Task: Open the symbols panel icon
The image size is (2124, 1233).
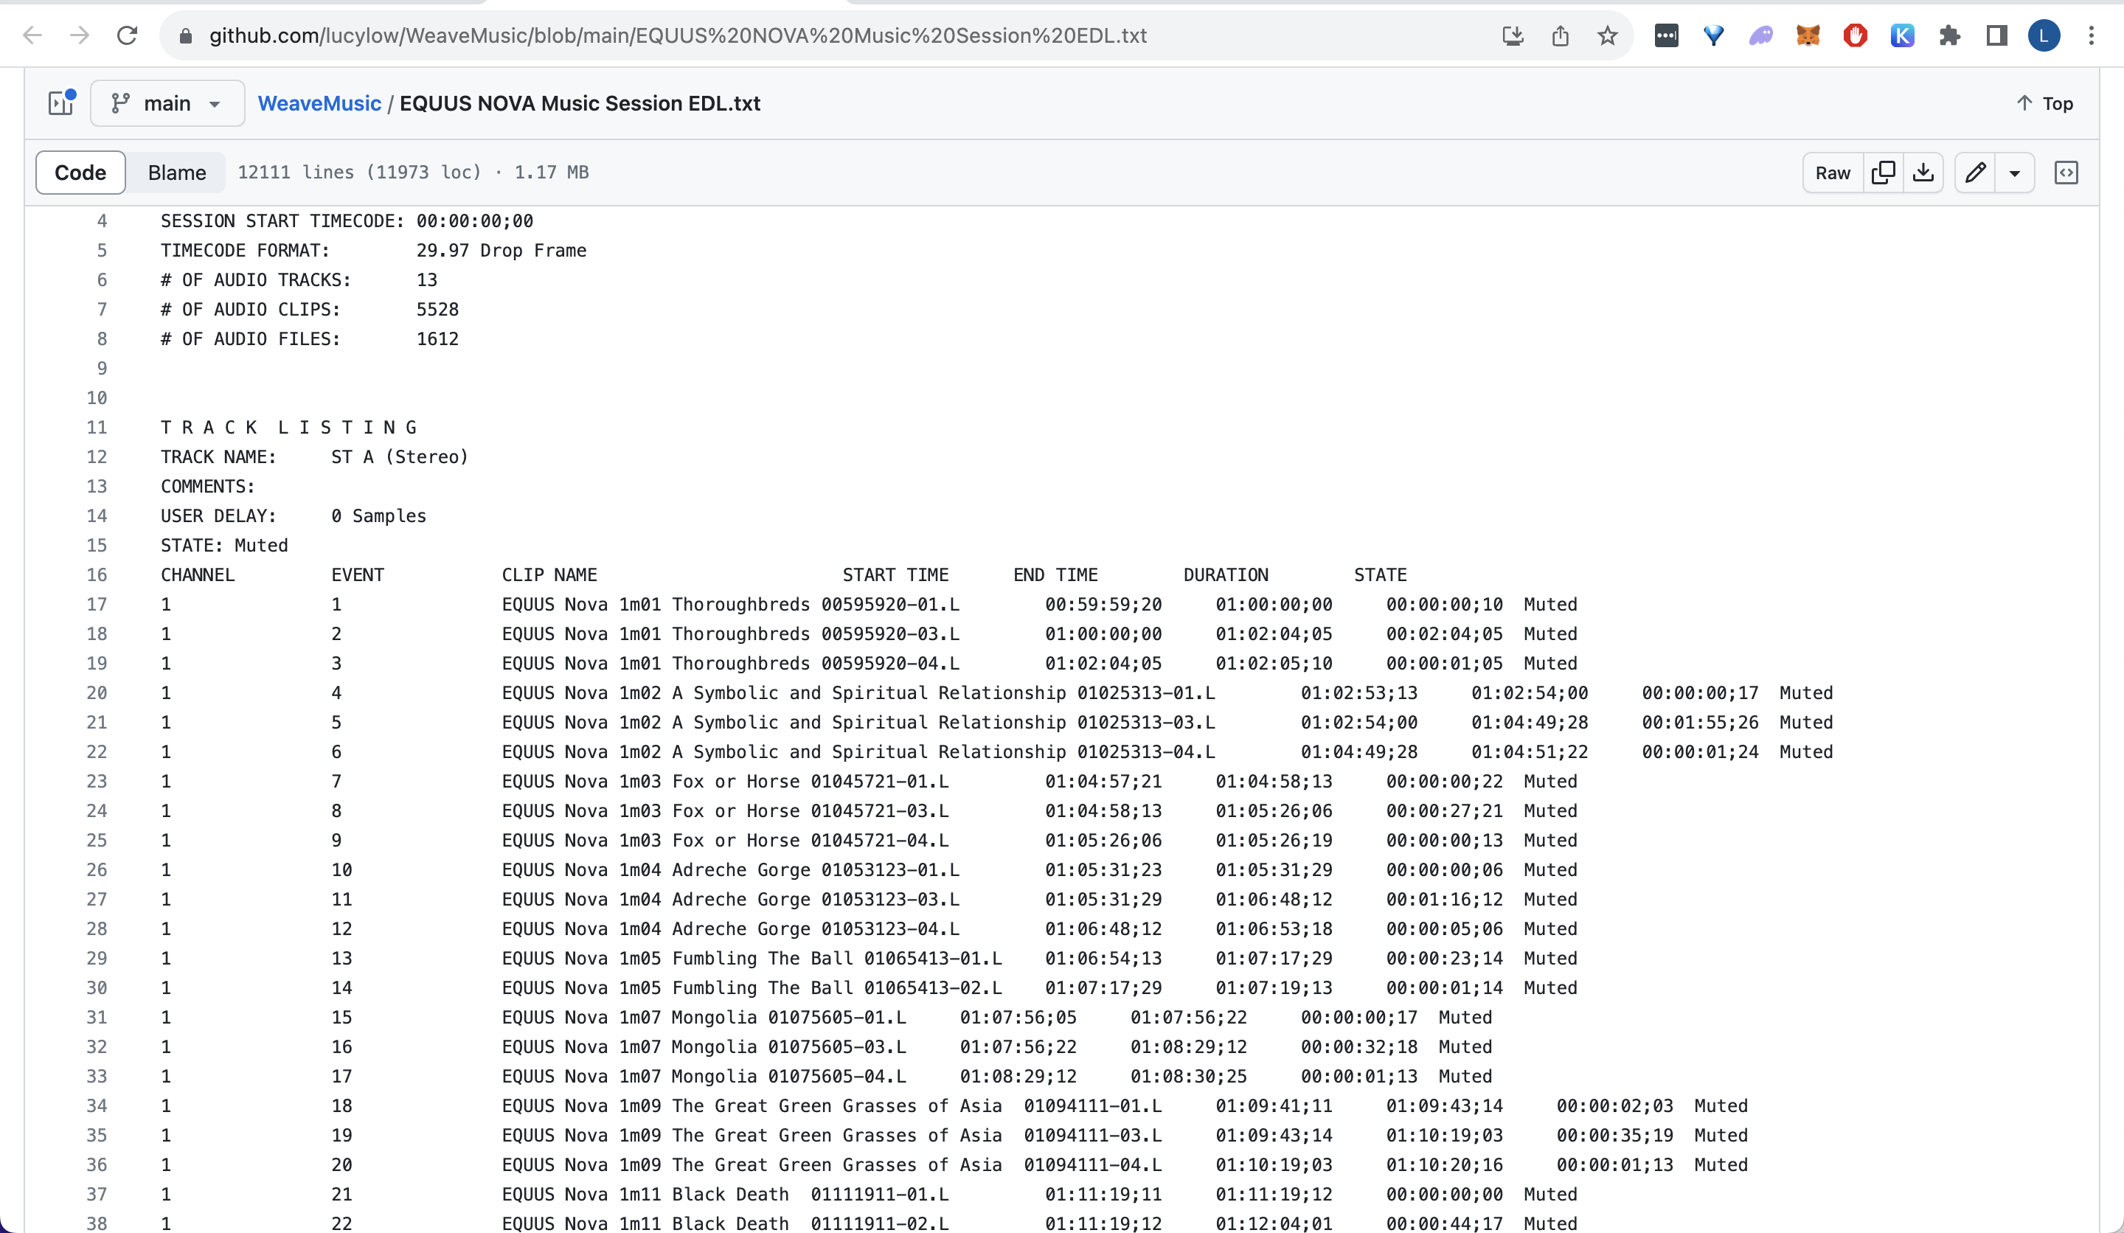Action: [2066, 173]
